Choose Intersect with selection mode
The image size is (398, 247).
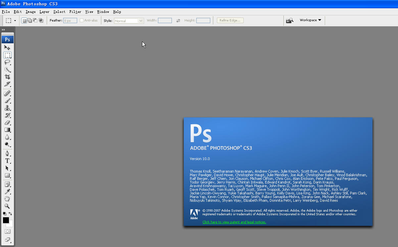(41, 21)
